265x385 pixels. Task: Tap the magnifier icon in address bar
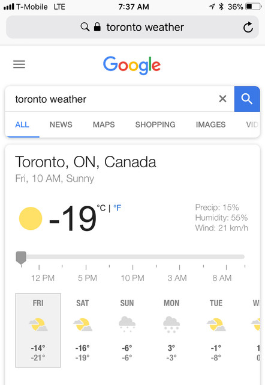[85, 27]
